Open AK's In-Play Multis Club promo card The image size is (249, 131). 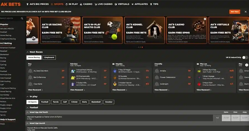click(102, 30)
